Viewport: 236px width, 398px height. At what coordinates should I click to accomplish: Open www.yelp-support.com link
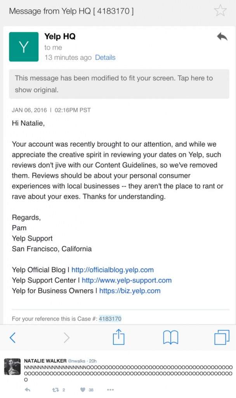[127, 280]
